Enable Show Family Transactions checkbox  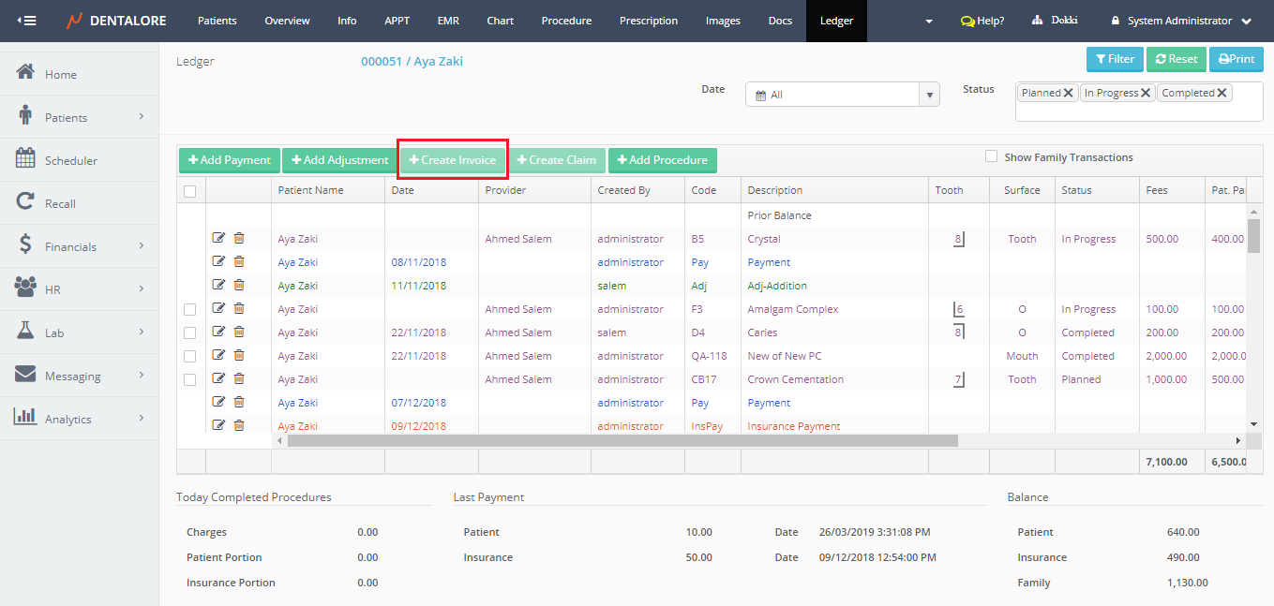tap(991, 157)
